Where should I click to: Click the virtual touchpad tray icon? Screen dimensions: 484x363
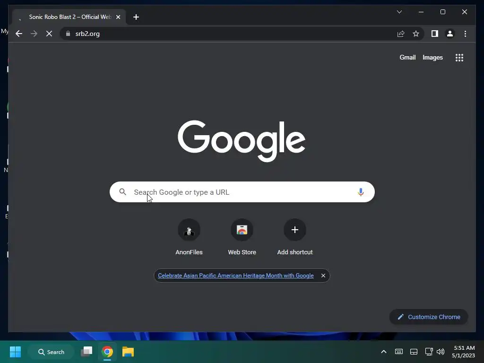tap(414, 352)
